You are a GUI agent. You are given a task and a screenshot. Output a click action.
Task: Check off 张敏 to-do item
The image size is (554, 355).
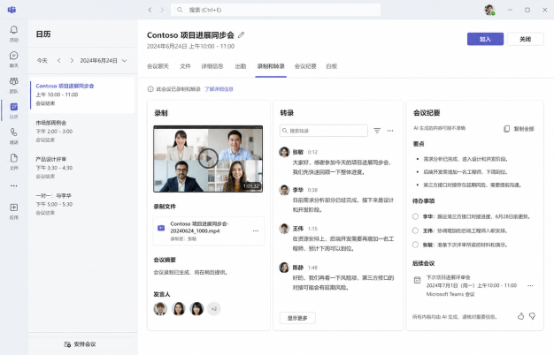point(416,245)
